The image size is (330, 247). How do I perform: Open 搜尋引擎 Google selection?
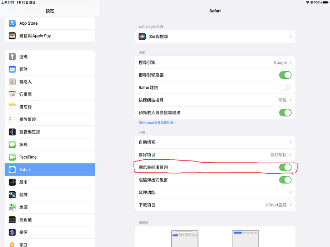(215, 63)
